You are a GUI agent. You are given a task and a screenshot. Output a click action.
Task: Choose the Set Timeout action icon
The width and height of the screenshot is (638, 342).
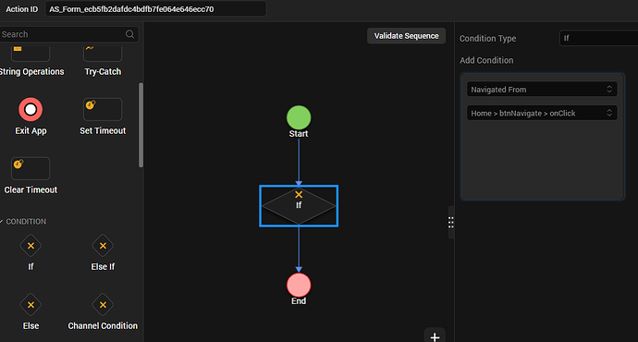(x=103, y=109)
